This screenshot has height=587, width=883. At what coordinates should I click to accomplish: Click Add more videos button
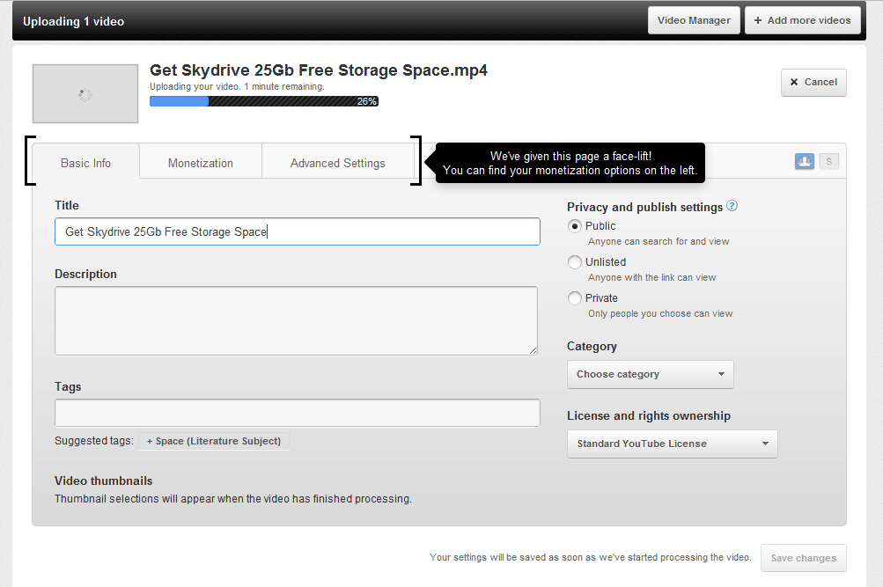[x=803, y=20]
